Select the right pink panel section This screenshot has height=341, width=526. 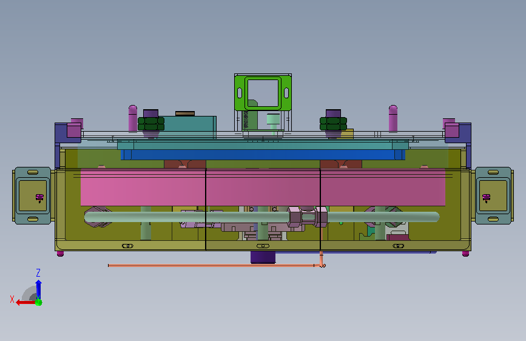coord(383,187)
